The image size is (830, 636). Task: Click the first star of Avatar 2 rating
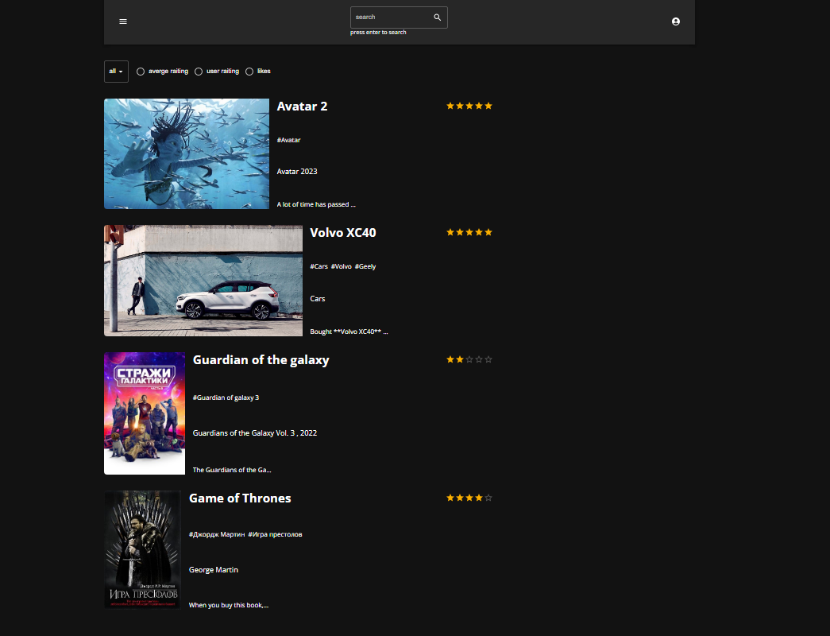click(450, 106)
